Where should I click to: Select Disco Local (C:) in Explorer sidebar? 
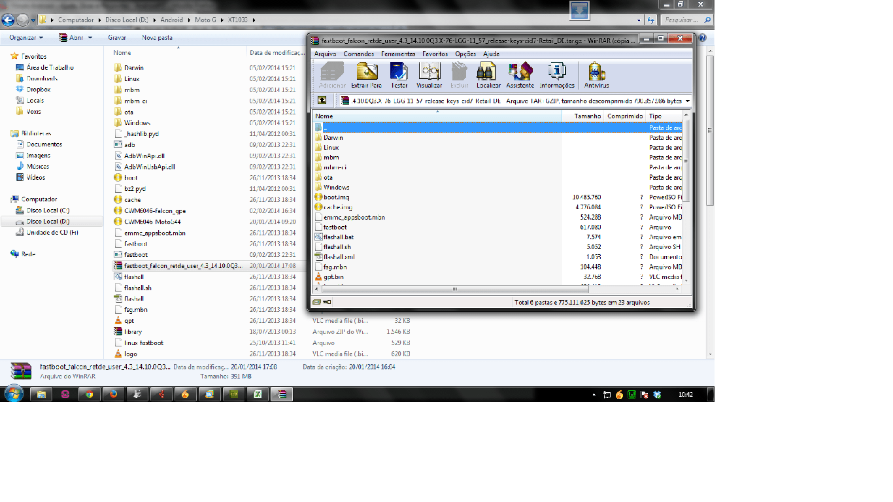tap(47, 210)
